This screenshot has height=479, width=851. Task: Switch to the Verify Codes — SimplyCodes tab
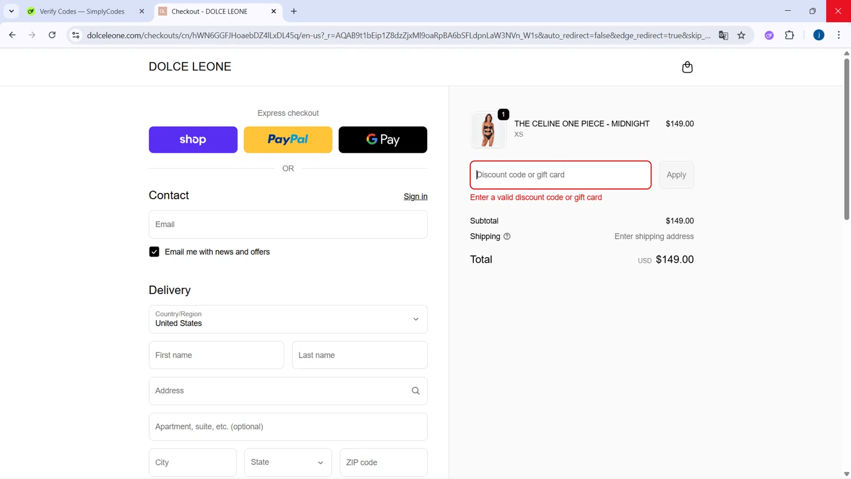[x=82, y=11]
